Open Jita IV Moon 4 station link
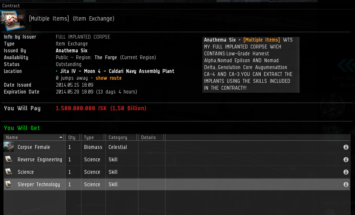Viewport: 355px width, 215px height. click(x=117, y=71)
